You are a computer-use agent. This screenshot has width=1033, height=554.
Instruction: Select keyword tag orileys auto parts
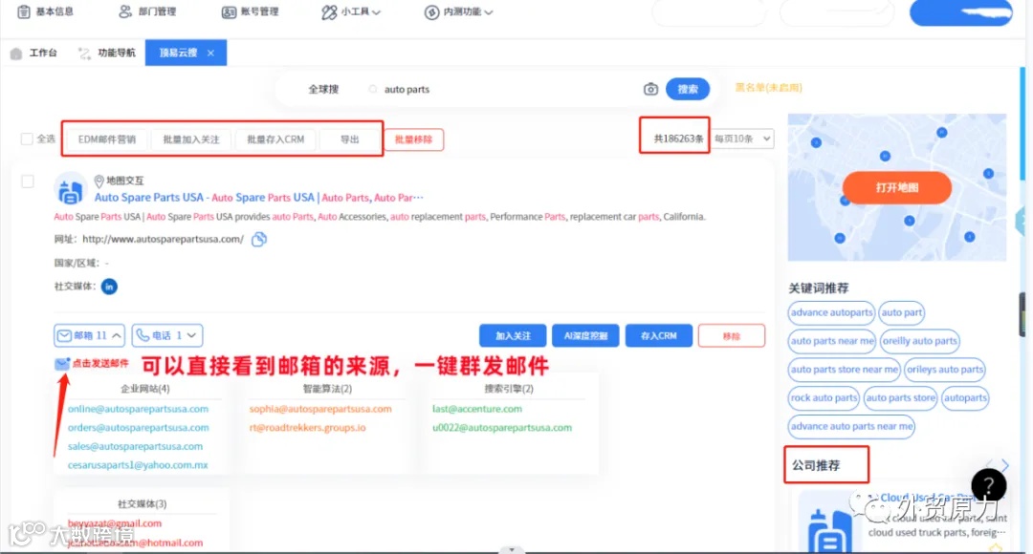click(x=945, y=369)
